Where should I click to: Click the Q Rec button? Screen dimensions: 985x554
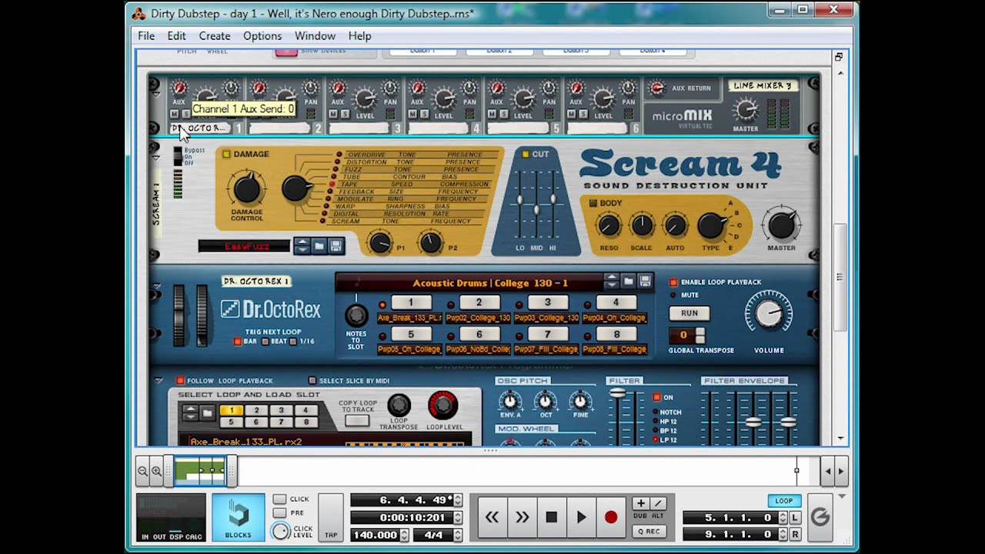coord(649,532)
